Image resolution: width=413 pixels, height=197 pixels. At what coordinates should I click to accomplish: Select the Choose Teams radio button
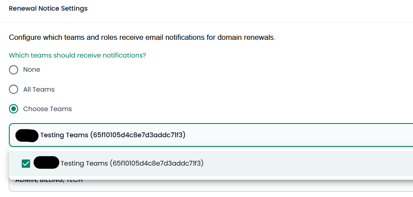(14, 109)
